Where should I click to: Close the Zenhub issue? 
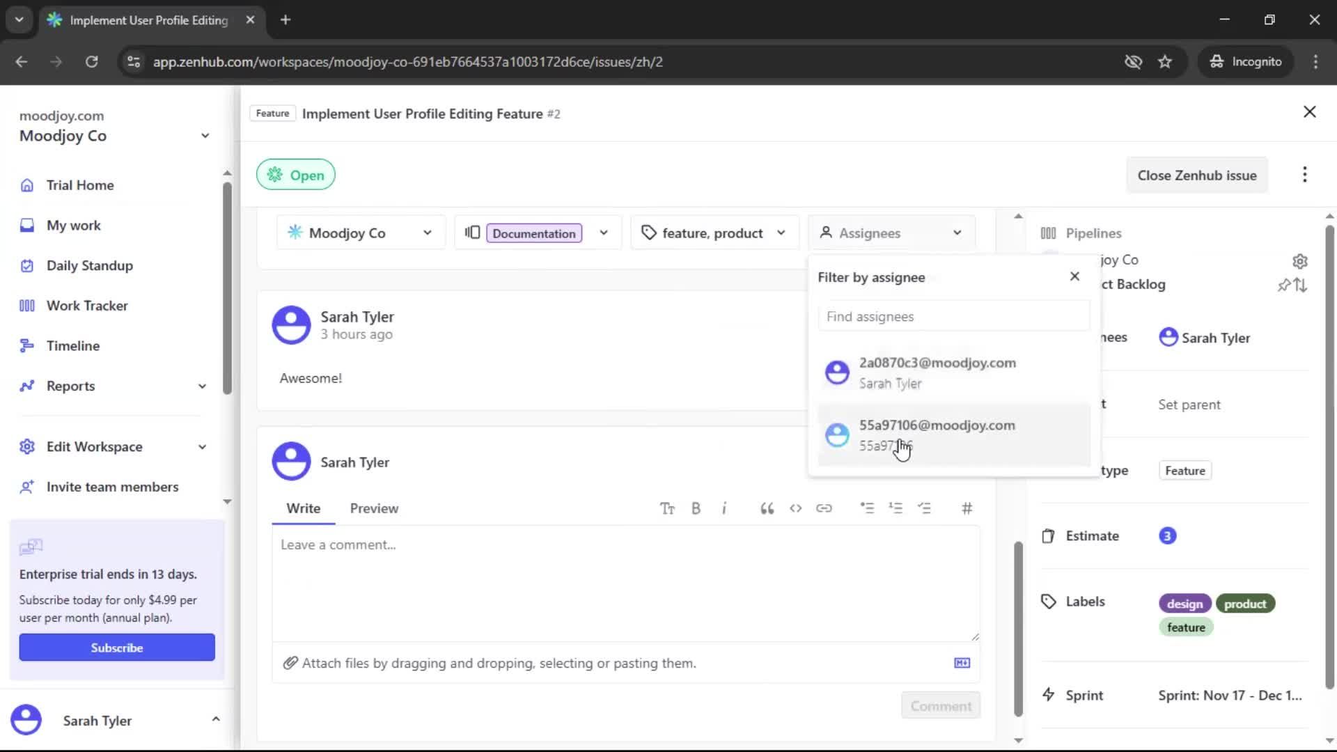click(1197, 175)
